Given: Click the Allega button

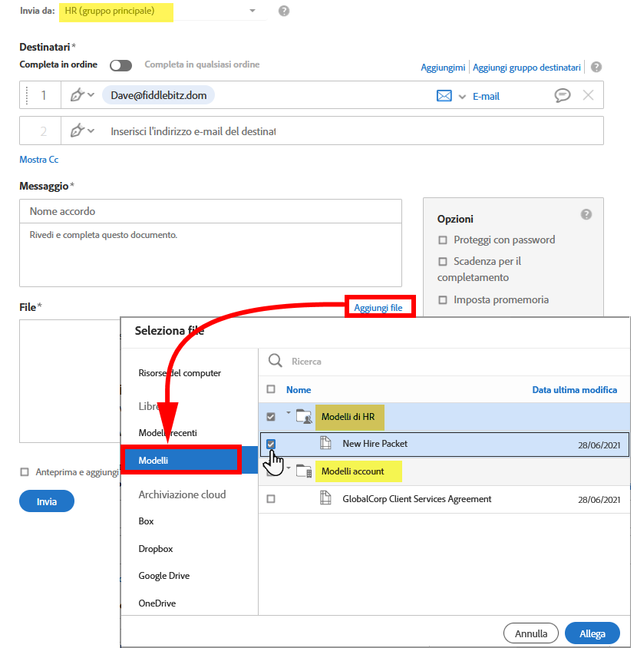Looking at the screenshot, I should pos(592,633).
